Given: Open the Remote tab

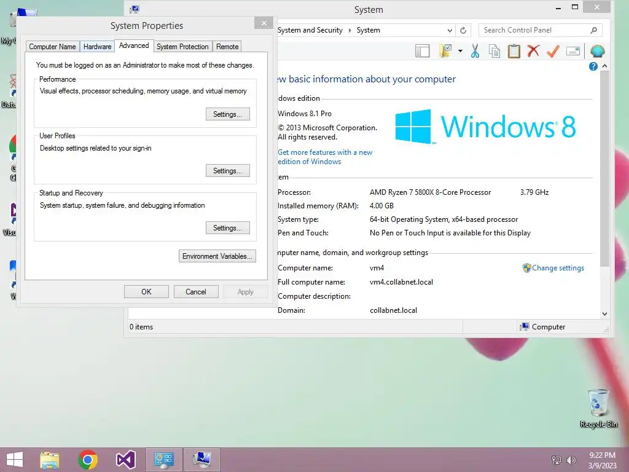Looking at the screenshot, I should (x=227, y=47).
